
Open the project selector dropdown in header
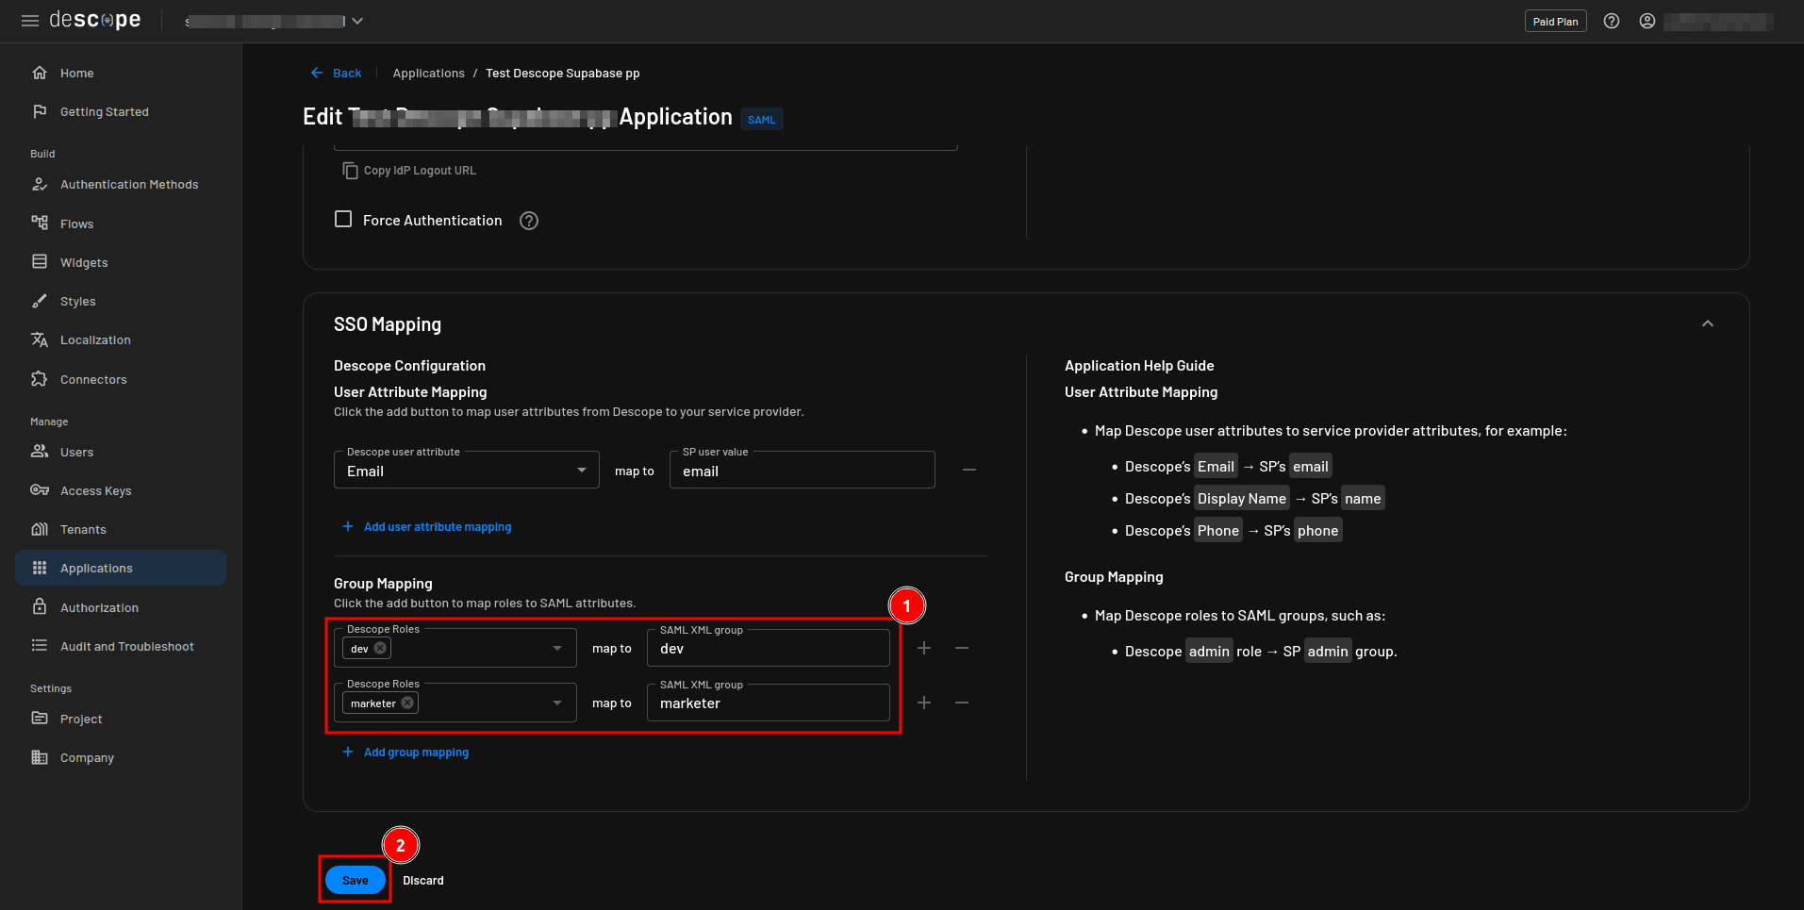pos(357,21)
